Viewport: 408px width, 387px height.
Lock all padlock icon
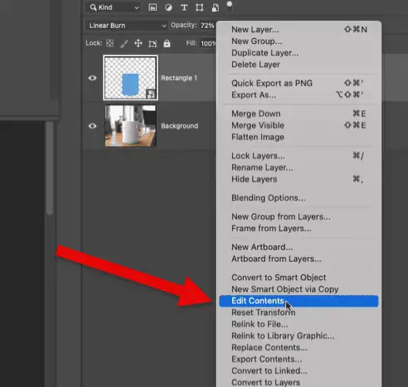(x=167, y=43)
